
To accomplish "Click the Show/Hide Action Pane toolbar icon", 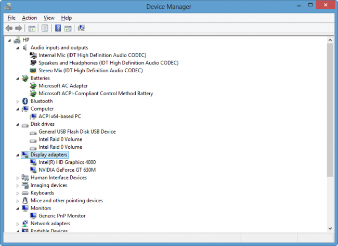I will coord(68,28).
